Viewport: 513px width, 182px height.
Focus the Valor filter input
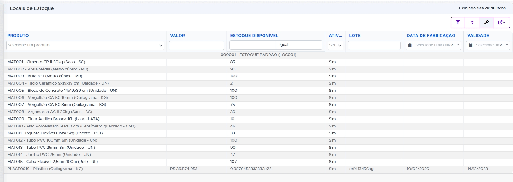(196, 45)
